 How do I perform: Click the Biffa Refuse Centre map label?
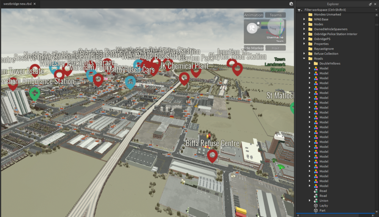click(x=212, y=143)
